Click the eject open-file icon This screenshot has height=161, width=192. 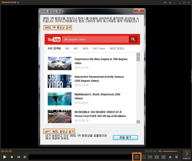[x=170, y=157]
